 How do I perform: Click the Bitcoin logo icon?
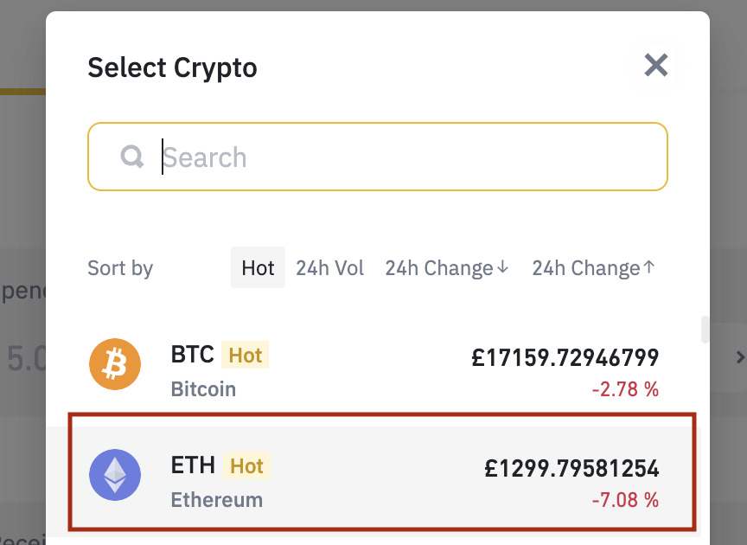click(x=115, y=364)
